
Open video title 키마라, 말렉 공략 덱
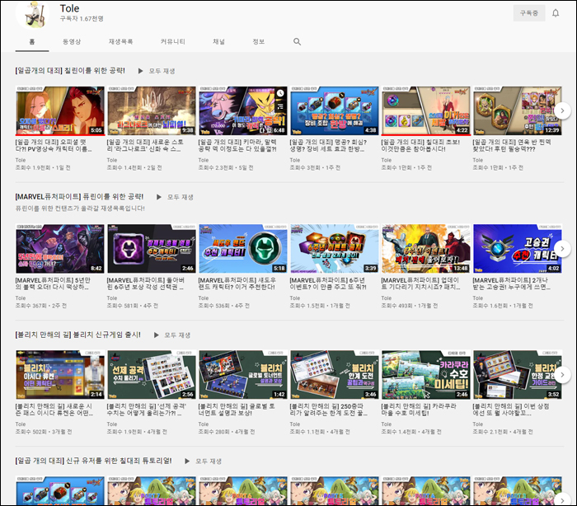(237, 145)
